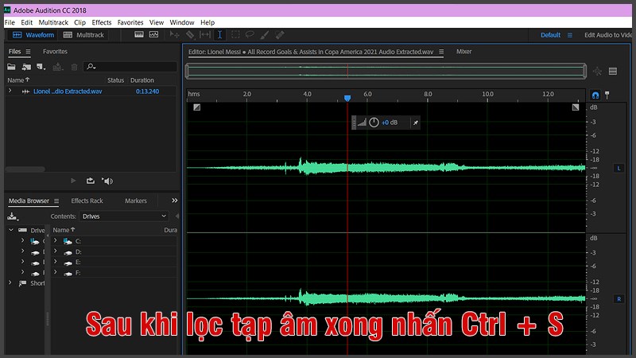Select the Lionel ...dio Extracted.wav file
This screenshot has width=636, height=358.
[68, 91]
